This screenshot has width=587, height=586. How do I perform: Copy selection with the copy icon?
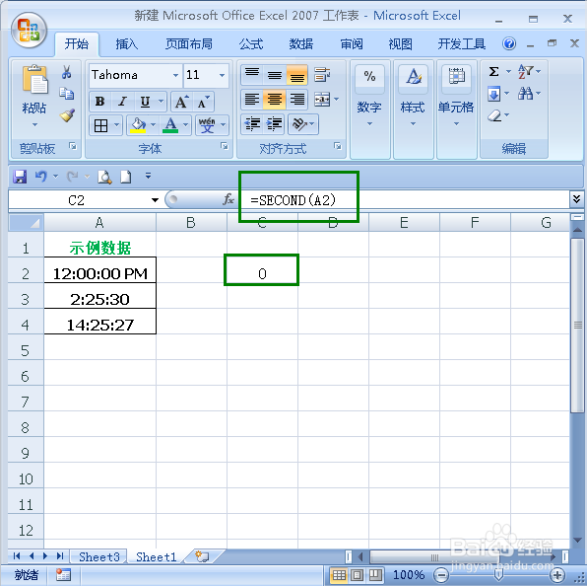coord(67,94)
